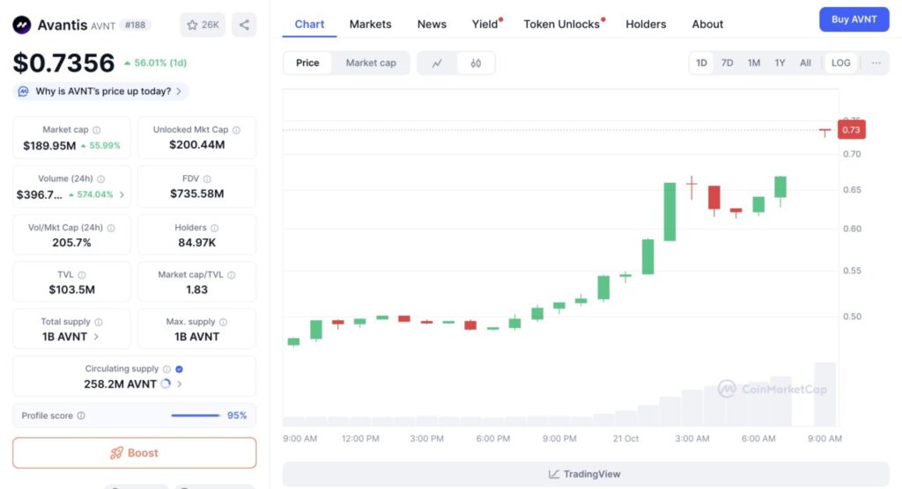Screen dimensions: 902x489
Task: Expand Total supply 1B AVNT chevron
Action: [x=96, y=337]
